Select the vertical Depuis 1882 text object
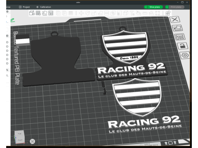 point(104,88)
